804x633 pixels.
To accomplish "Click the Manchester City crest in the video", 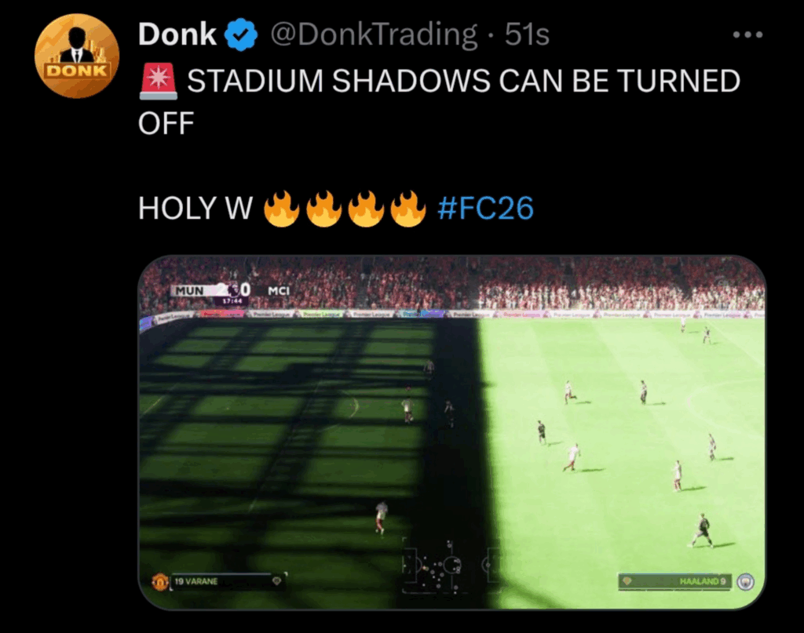I will pyautogui.click(x=746, y=582).
